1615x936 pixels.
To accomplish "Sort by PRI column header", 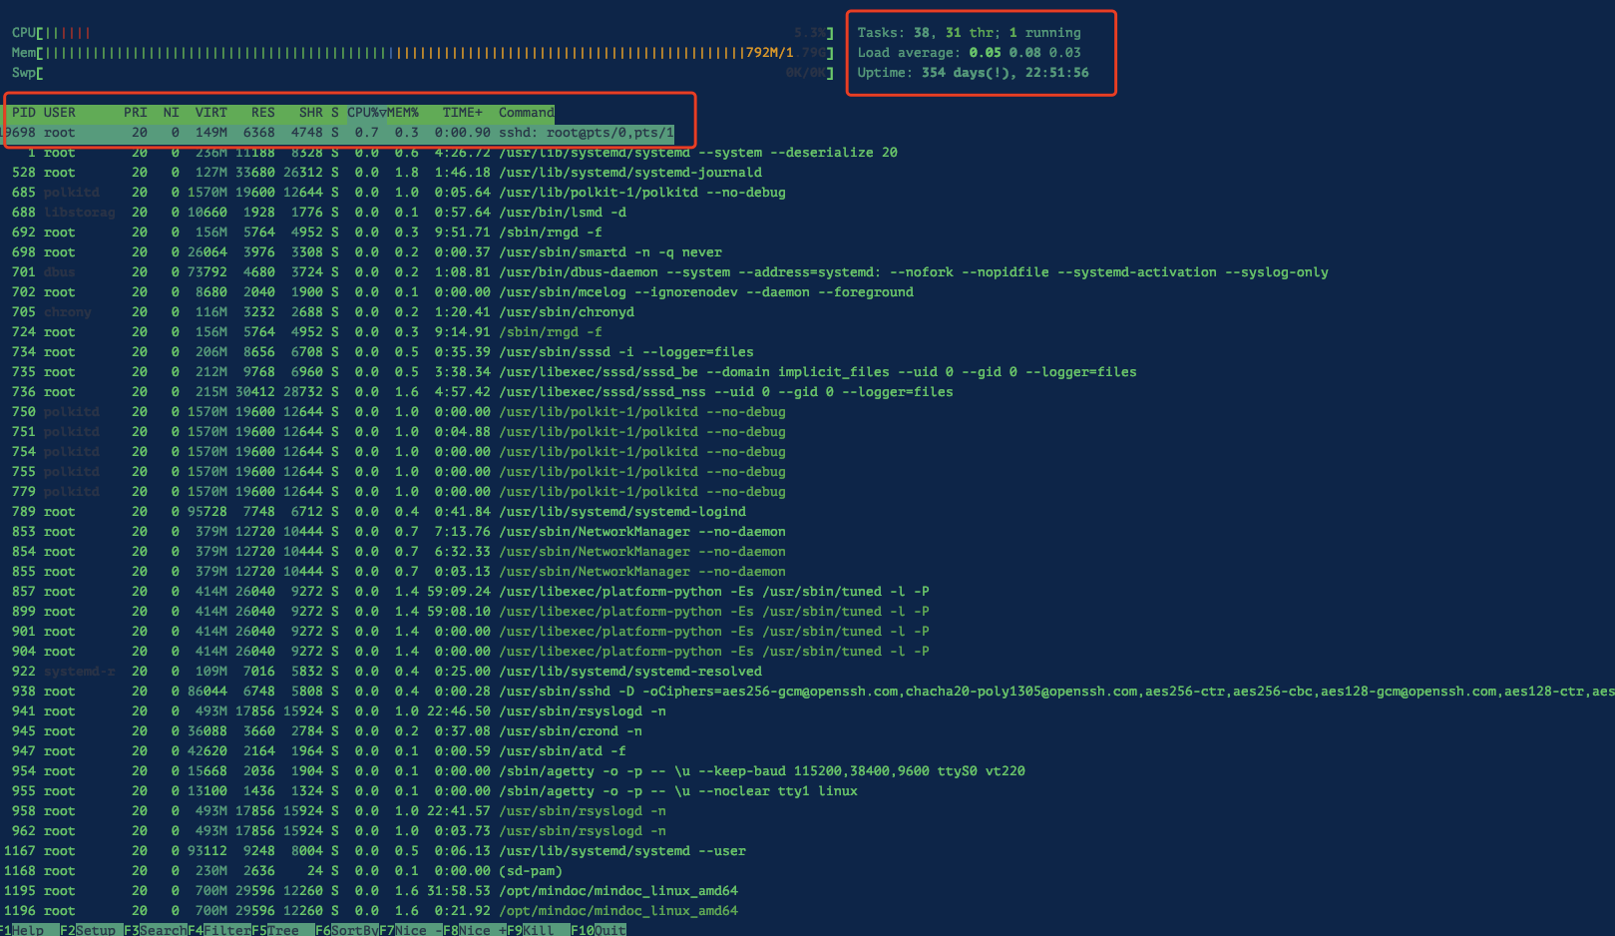I will [x=136, y=113].
